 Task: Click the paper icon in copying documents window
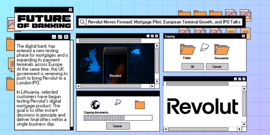(x=118, y=102)
